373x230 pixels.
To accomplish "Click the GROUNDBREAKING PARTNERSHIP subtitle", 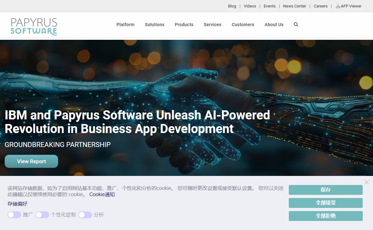I will [58, 145].
